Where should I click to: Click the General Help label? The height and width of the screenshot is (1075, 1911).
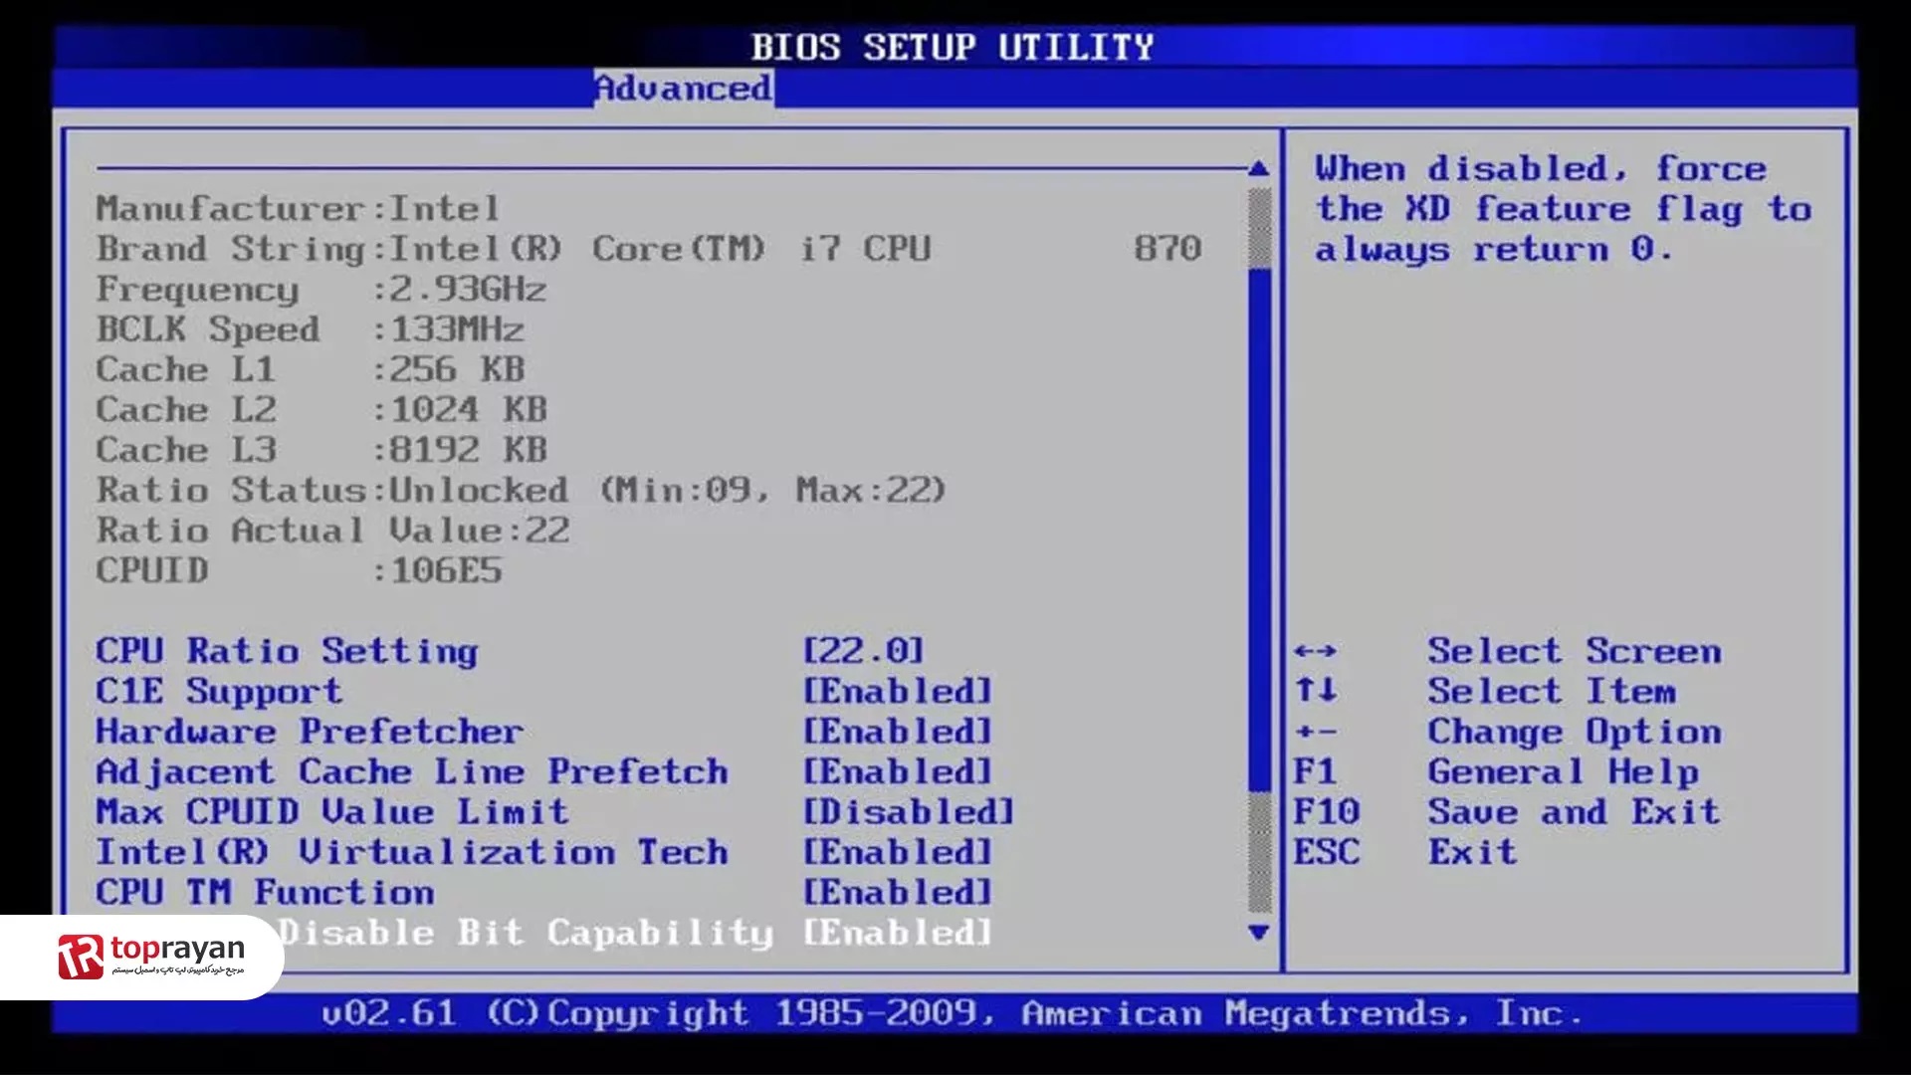click(x=1563, y=771)
